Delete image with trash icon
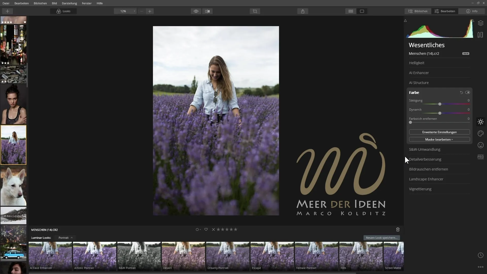The height and width of the screenshot is (274, 487). click(x=398, y=230)
